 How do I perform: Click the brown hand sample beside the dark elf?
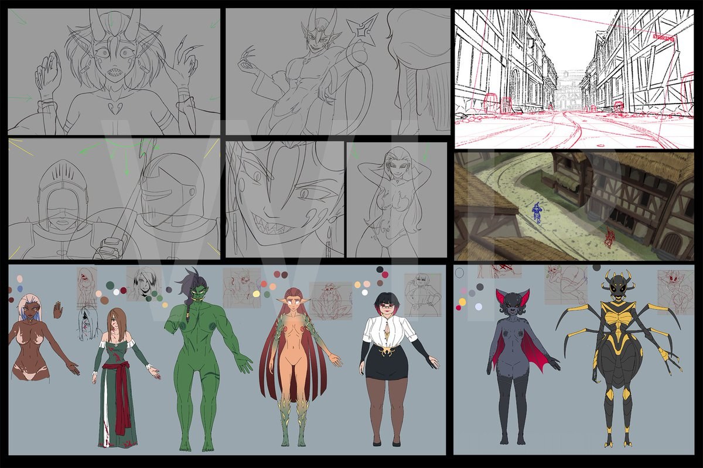(x=57, y=310)
